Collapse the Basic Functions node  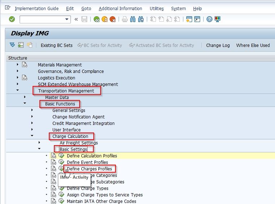25,103
